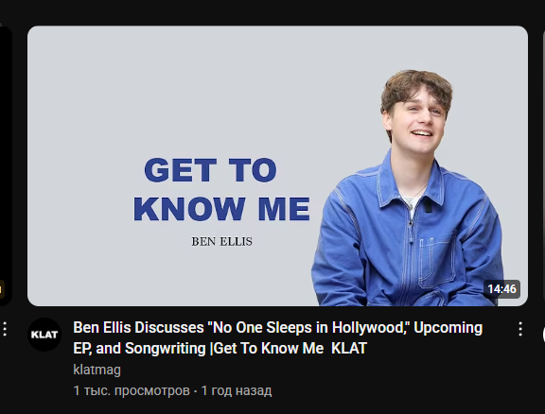Click the 14:46 duration badge
Image resolution: width=545 pixels, height=414 pixels.
pyautogui.click(x=501, y=289)
